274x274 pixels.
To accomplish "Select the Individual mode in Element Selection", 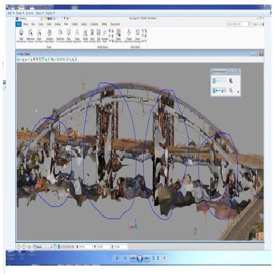I will (x=214, y=81).
